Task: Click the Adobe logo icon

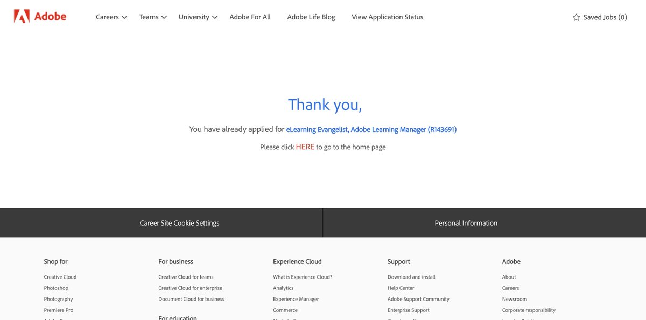Action: (x=22, y=16)
